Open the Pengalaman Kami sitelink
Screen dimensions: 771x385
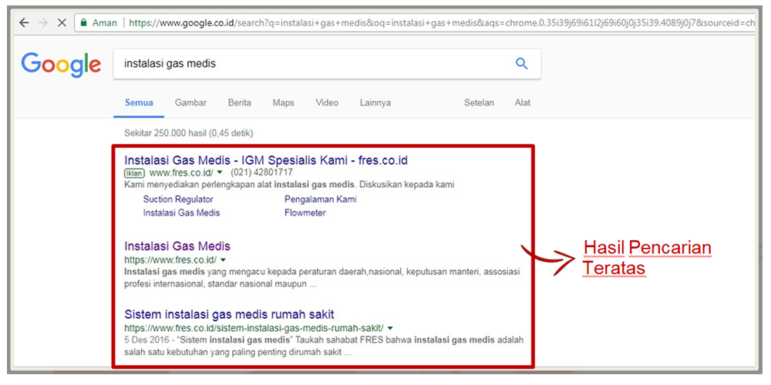pos(320,199)
